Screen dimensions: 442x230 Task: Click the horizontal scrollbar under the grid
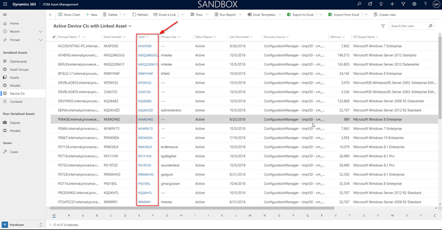coord(192,208)
